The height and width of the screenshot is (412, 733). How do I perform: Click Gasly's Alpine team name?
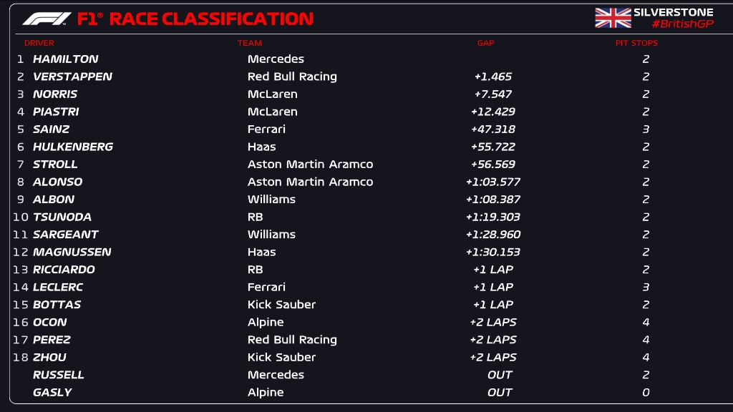(x=266, y=393)
